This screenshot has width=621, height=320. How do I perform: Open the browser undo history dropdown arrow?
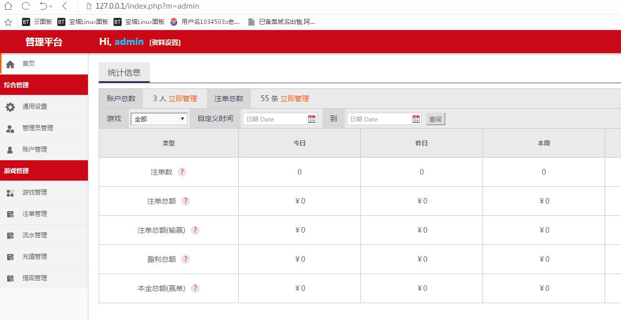point(51,7)
